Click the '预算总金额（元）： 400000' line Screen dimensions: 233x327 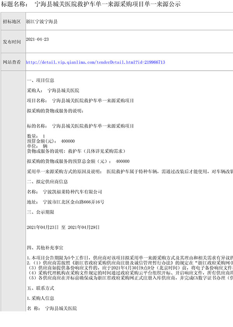[x=78, y=161]
